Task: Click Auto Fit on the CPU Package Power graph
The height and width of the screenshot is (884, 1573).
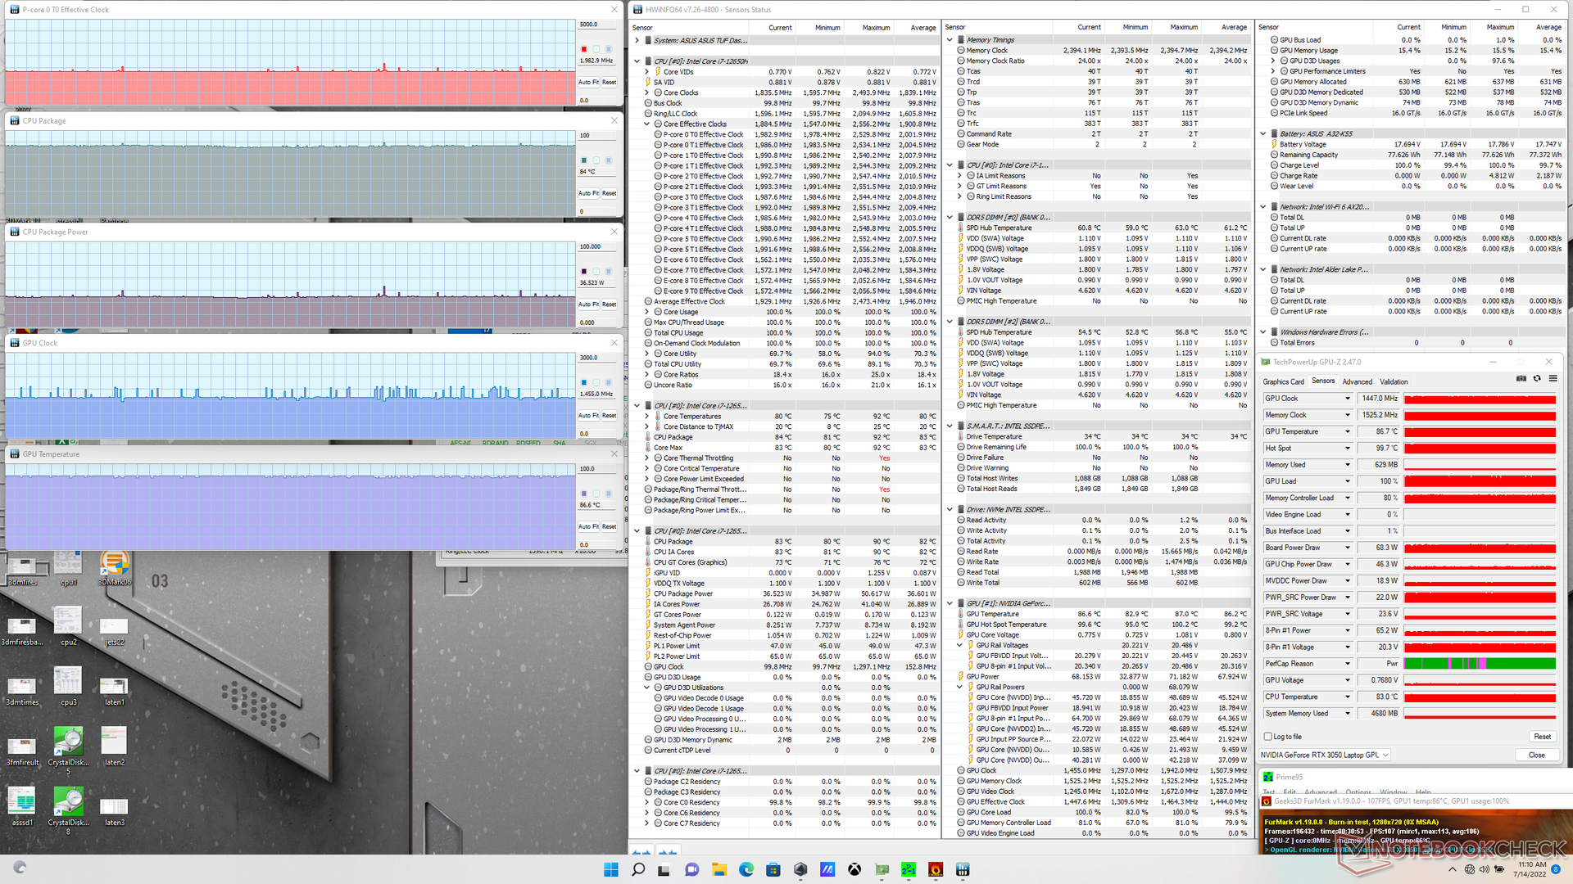Action: 588,304
